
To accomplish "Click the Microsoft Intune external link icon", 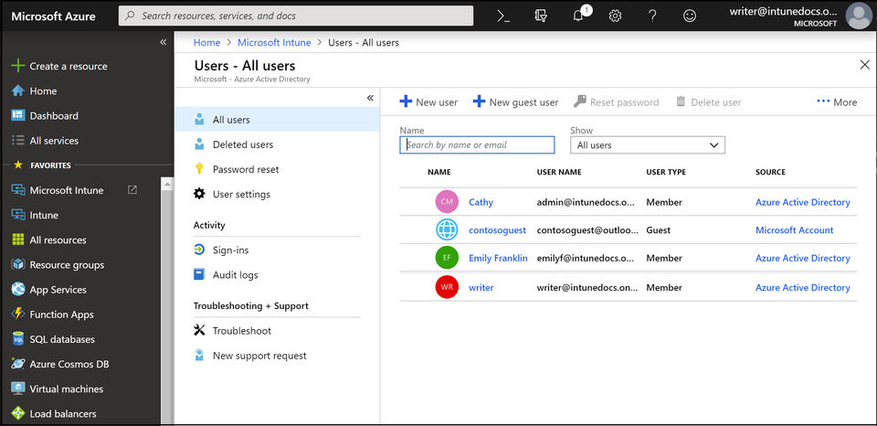I will (x=132, y=190).
